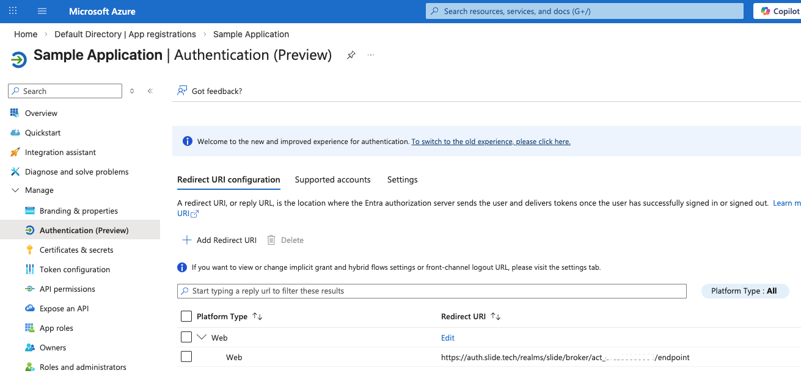The image size is (801, 376).
Task: Check the Web group row checkbox
Action: click(x=186, y=337)
